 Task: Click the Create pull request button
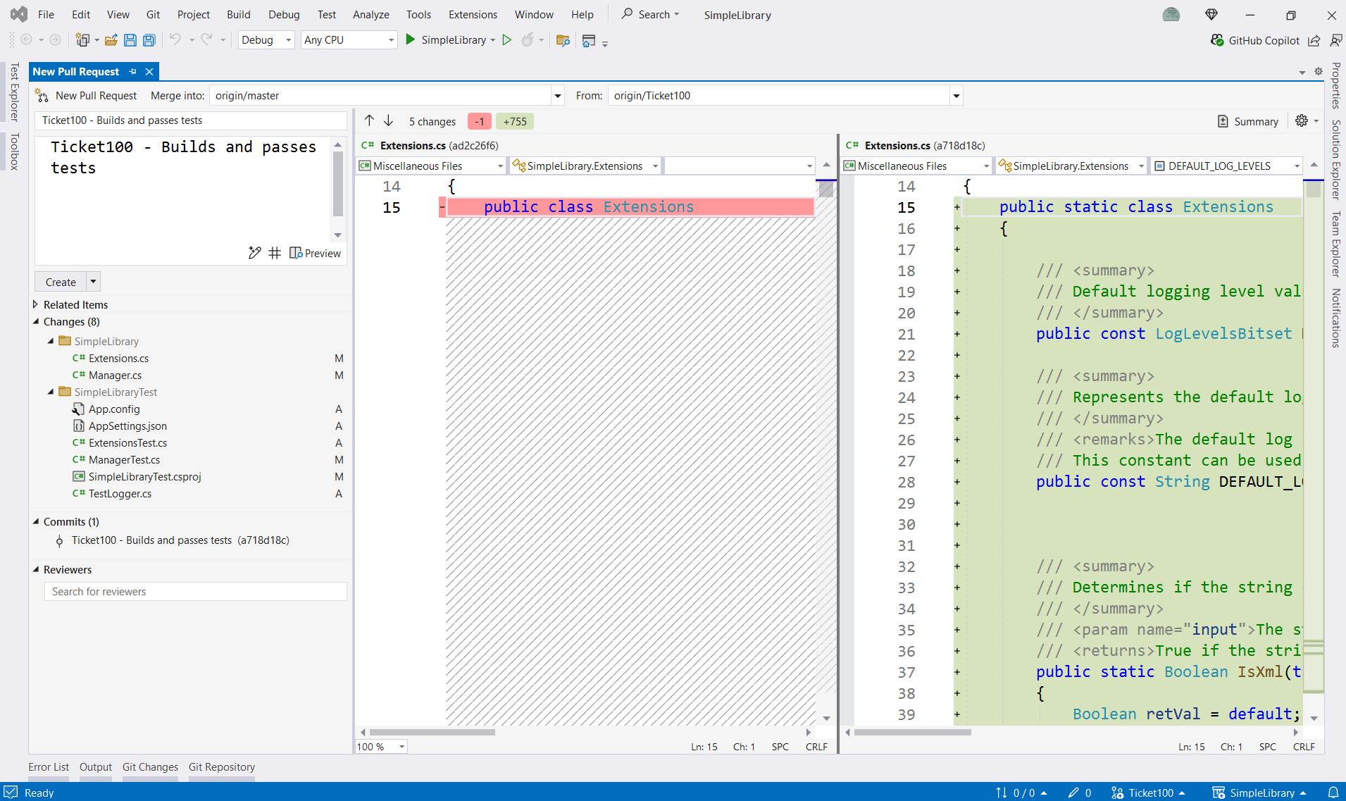click(x=61, y=282)
